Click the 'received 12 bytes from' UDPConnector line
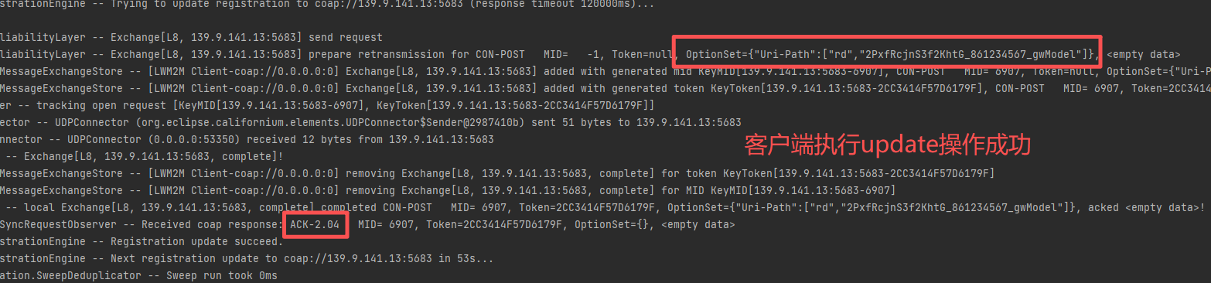The image size is (1211, 283). 247,139
